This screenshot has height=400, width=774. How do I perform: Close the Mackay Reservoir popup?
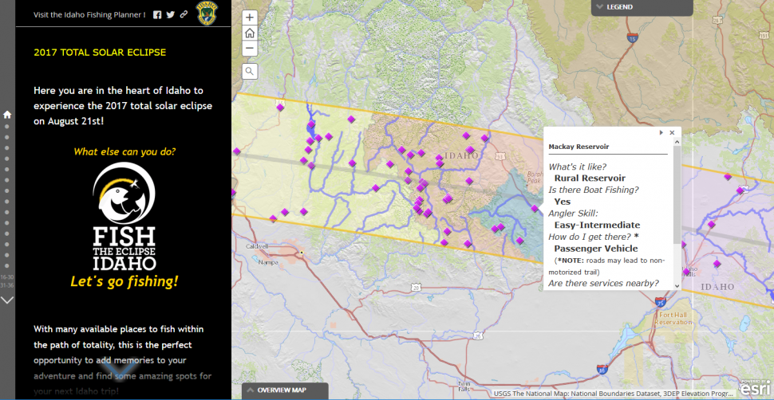tap(672, 132)
